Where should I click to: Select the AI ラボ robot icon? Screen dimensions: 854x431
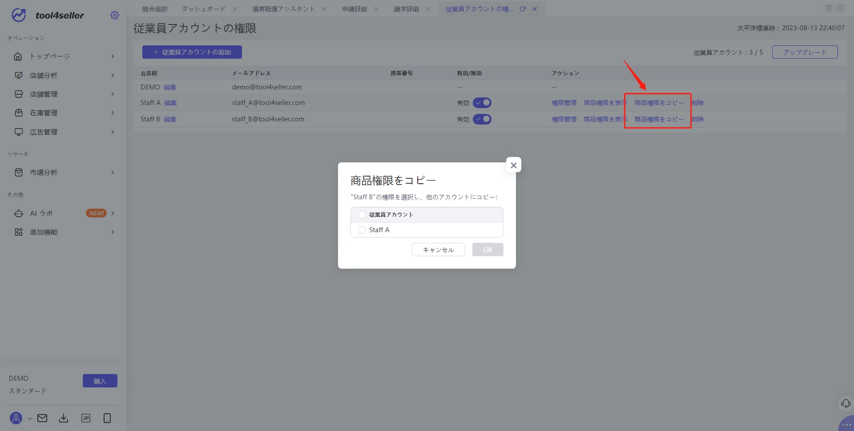[19, 213]
